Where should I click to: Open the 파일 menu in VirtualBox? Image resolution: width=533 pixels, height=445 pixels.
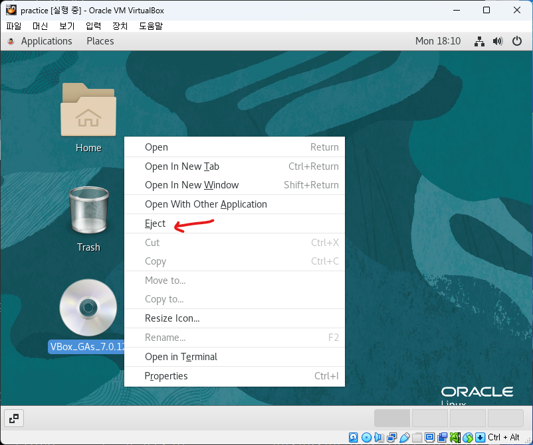pyautogui.click(x=13, y=26)
